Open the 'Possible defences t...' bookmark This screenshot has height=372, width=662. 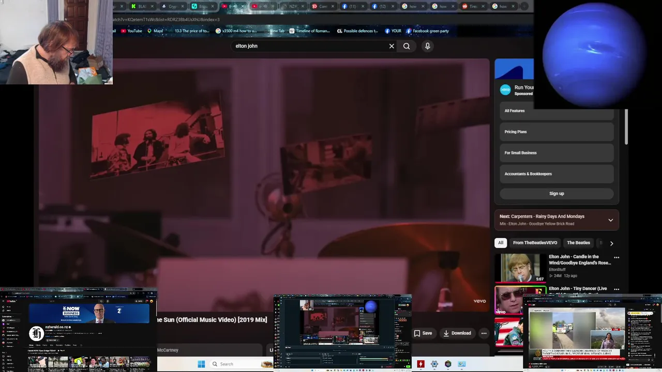coord(357,31)
